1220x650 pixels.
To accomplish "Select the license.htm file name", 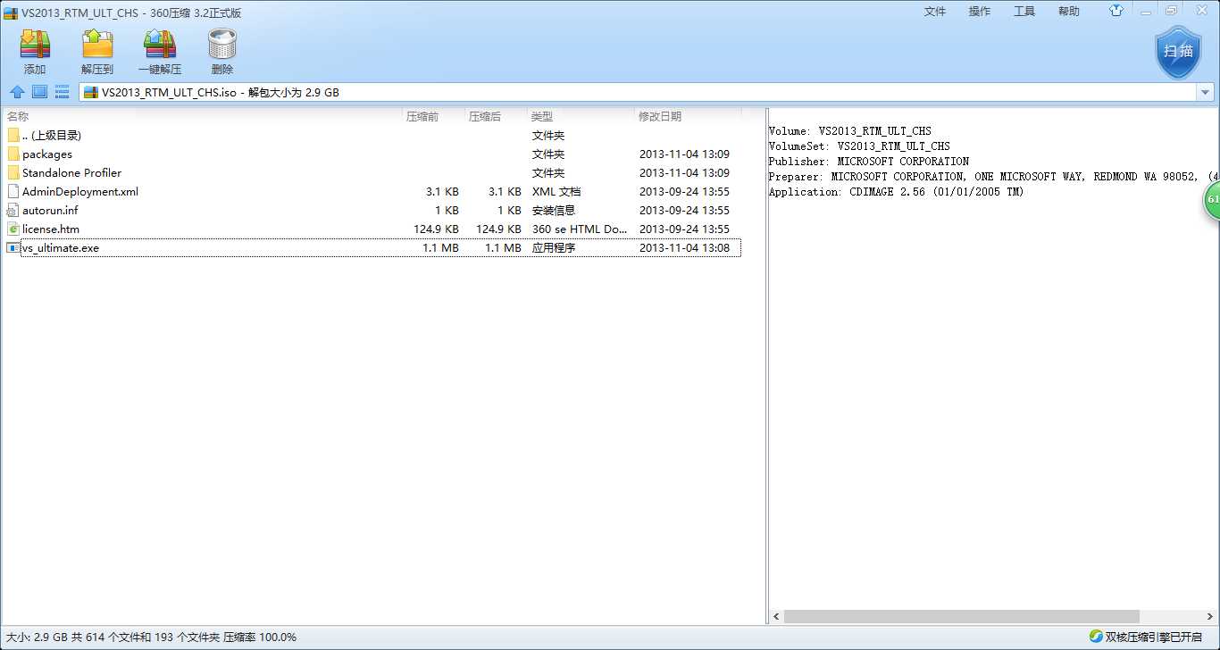I will 51,229.
